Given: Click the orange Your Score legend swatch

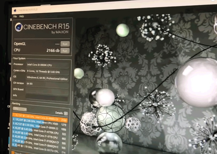Looking at the screenshot, I should click(13, 152).
